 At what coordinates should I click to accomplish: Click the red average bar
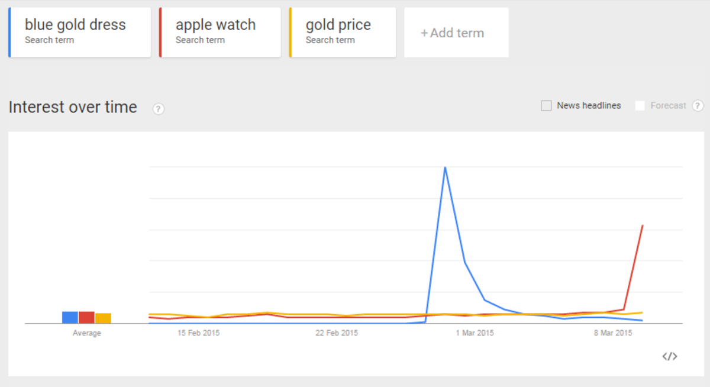pyautogui.click(x=86, y=317)
